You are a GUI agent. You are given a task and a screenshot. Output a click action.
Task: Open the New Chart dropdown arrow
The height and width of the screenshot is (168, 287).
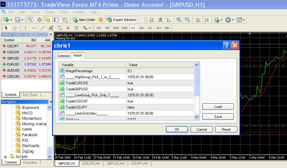(x=11, y=20)
